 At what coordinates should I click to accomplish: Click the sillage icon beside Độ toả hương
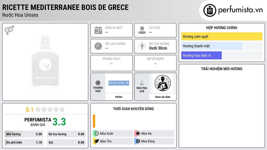tap(142, 46)
